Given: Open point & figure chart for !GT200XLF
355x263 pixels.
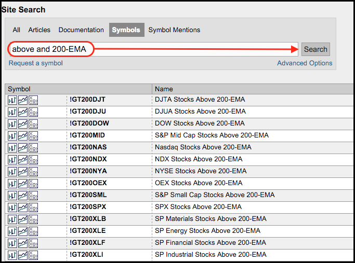Looking at the screenshot, I should (33, 243).
